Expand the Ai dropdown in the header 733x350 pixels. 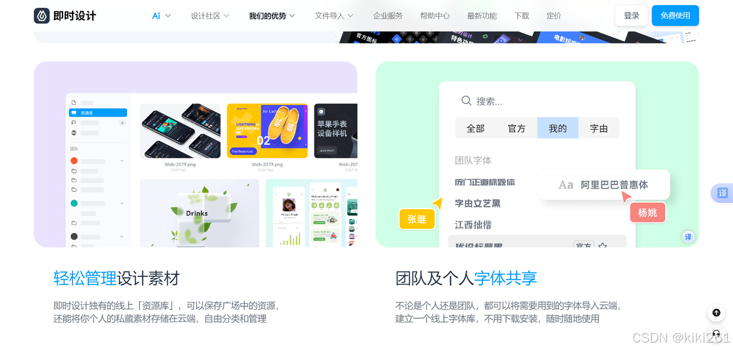(161, 16)
